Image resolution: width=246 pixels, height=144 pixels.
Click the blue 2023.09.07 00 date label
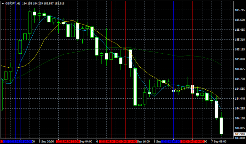pos(171,141)
